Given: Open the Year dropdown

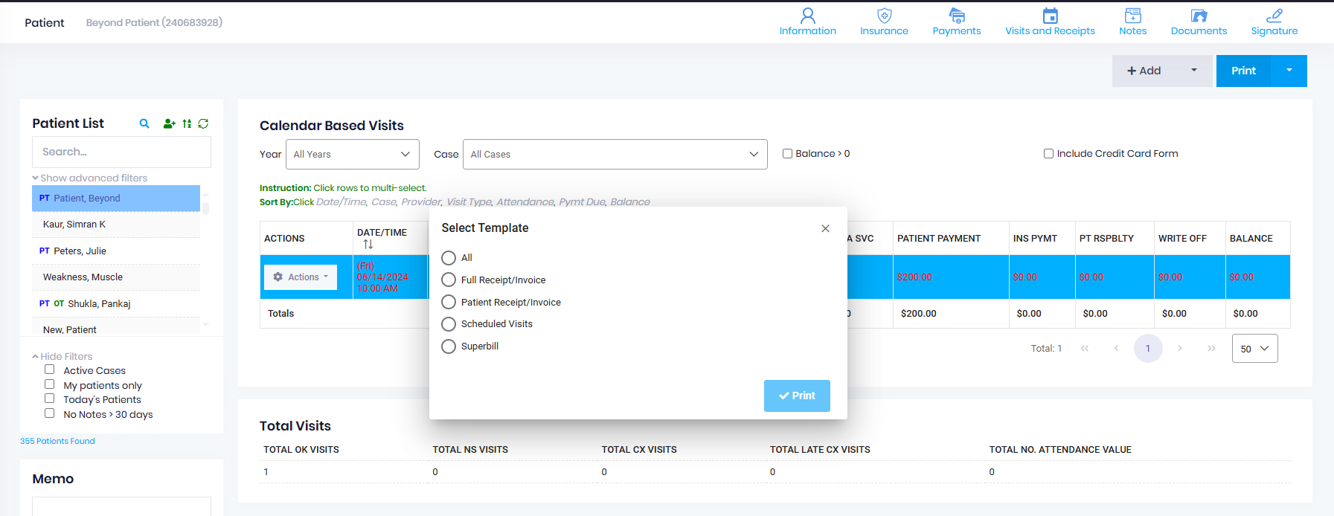Looking at the screenshot, I should point(352,155).
